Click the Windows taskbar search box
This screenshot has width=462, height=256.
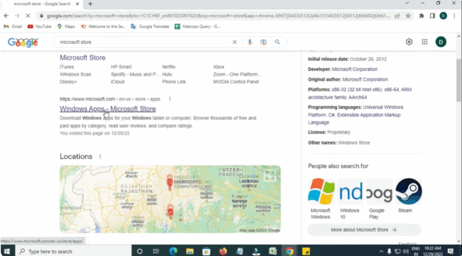(x=74, y=251)
